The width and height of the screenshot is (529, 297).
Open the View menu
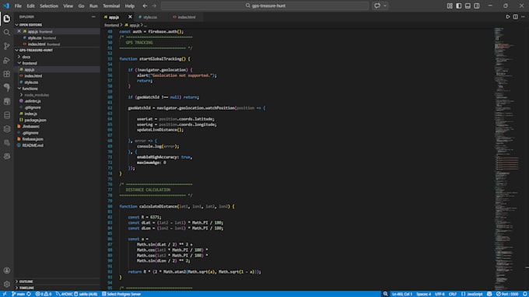point(68,5)
